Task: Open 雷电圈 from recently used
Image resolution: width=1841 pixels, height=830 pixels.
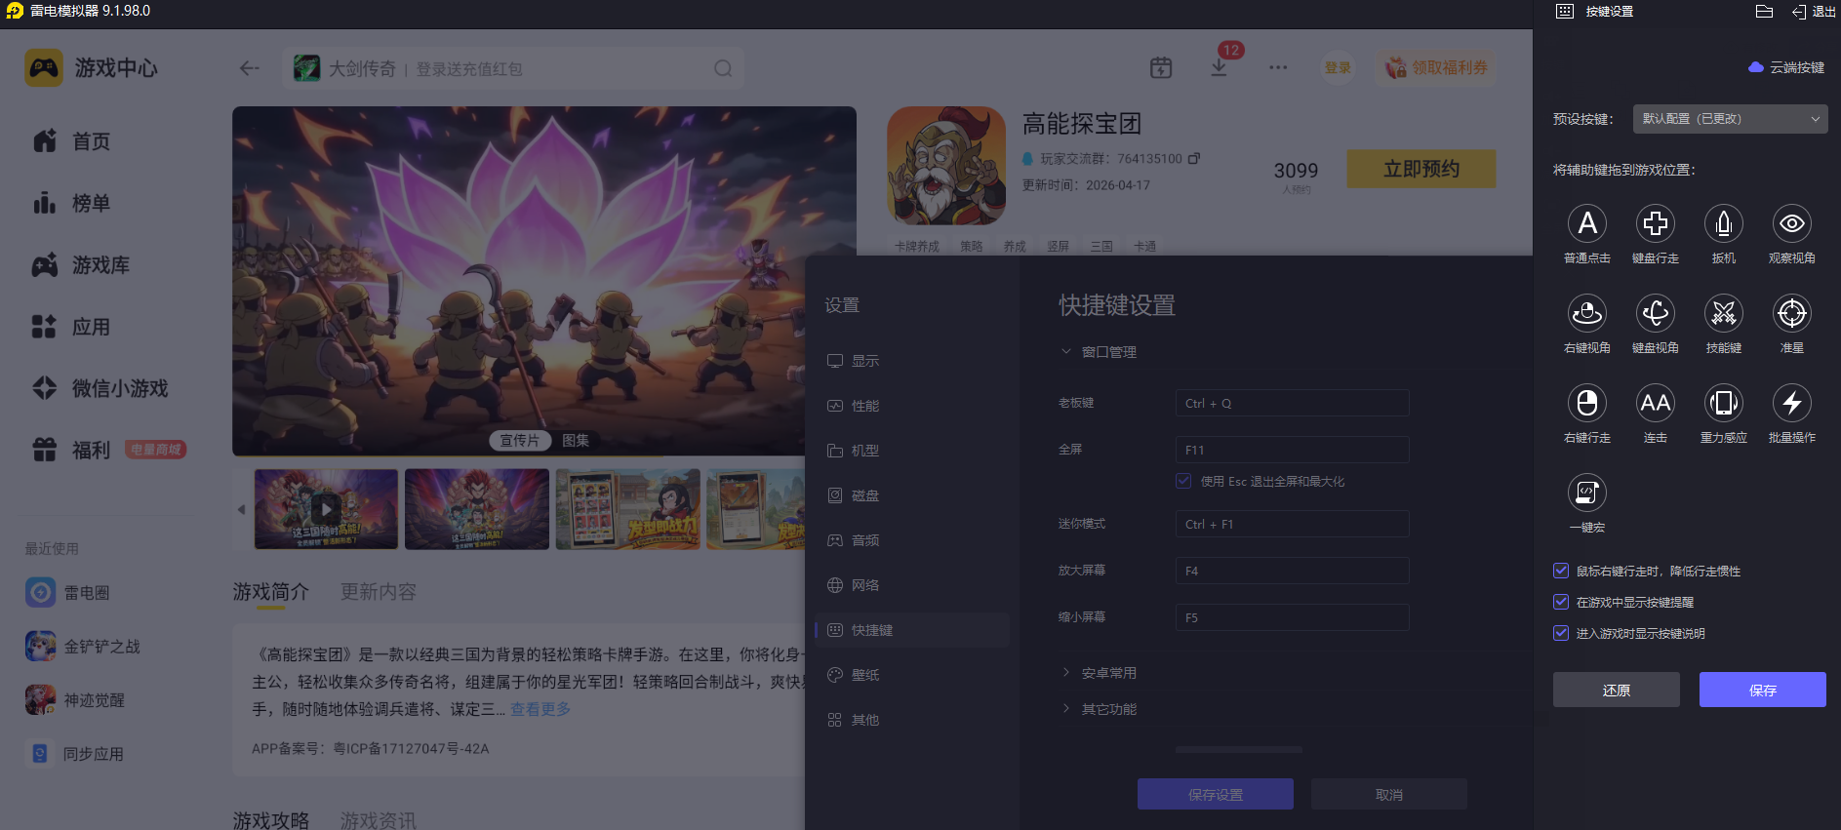Action: 67,592
